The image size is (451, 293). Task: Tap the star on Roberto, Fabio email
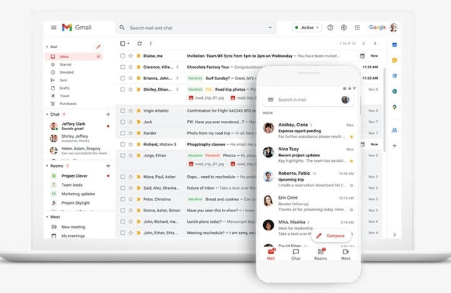click(351, 185)
